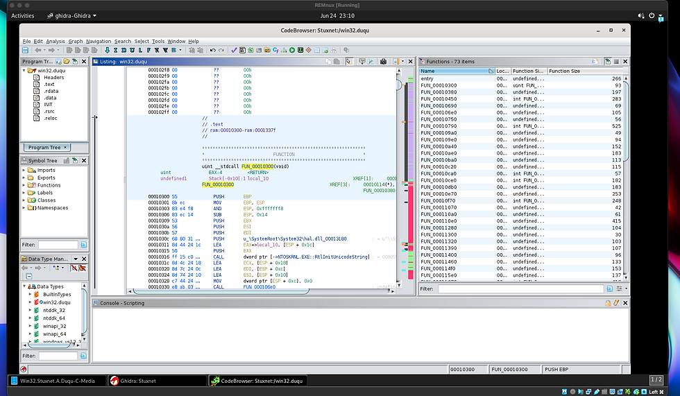Click the Navigate Back arrow in toolbar
Viewport: 680px width, 396px height.
click(37, 50)
